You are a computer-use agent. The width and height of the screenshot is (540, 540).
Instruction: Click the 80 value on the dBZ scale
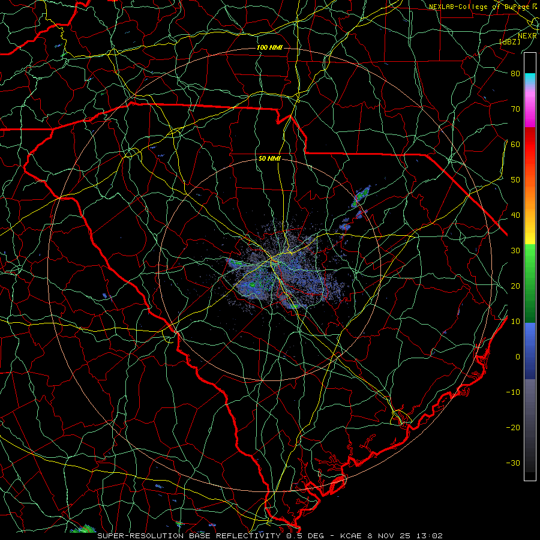pos(515,73)
